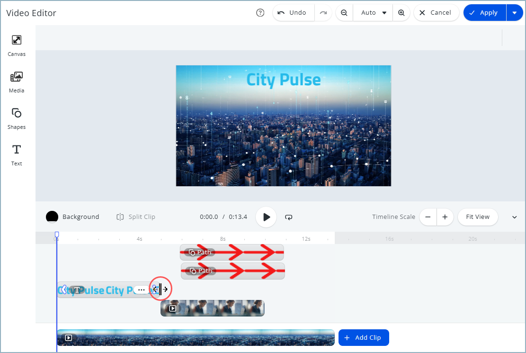
Task: Click the Split Clip option
Action: click(x=136, y=217)
